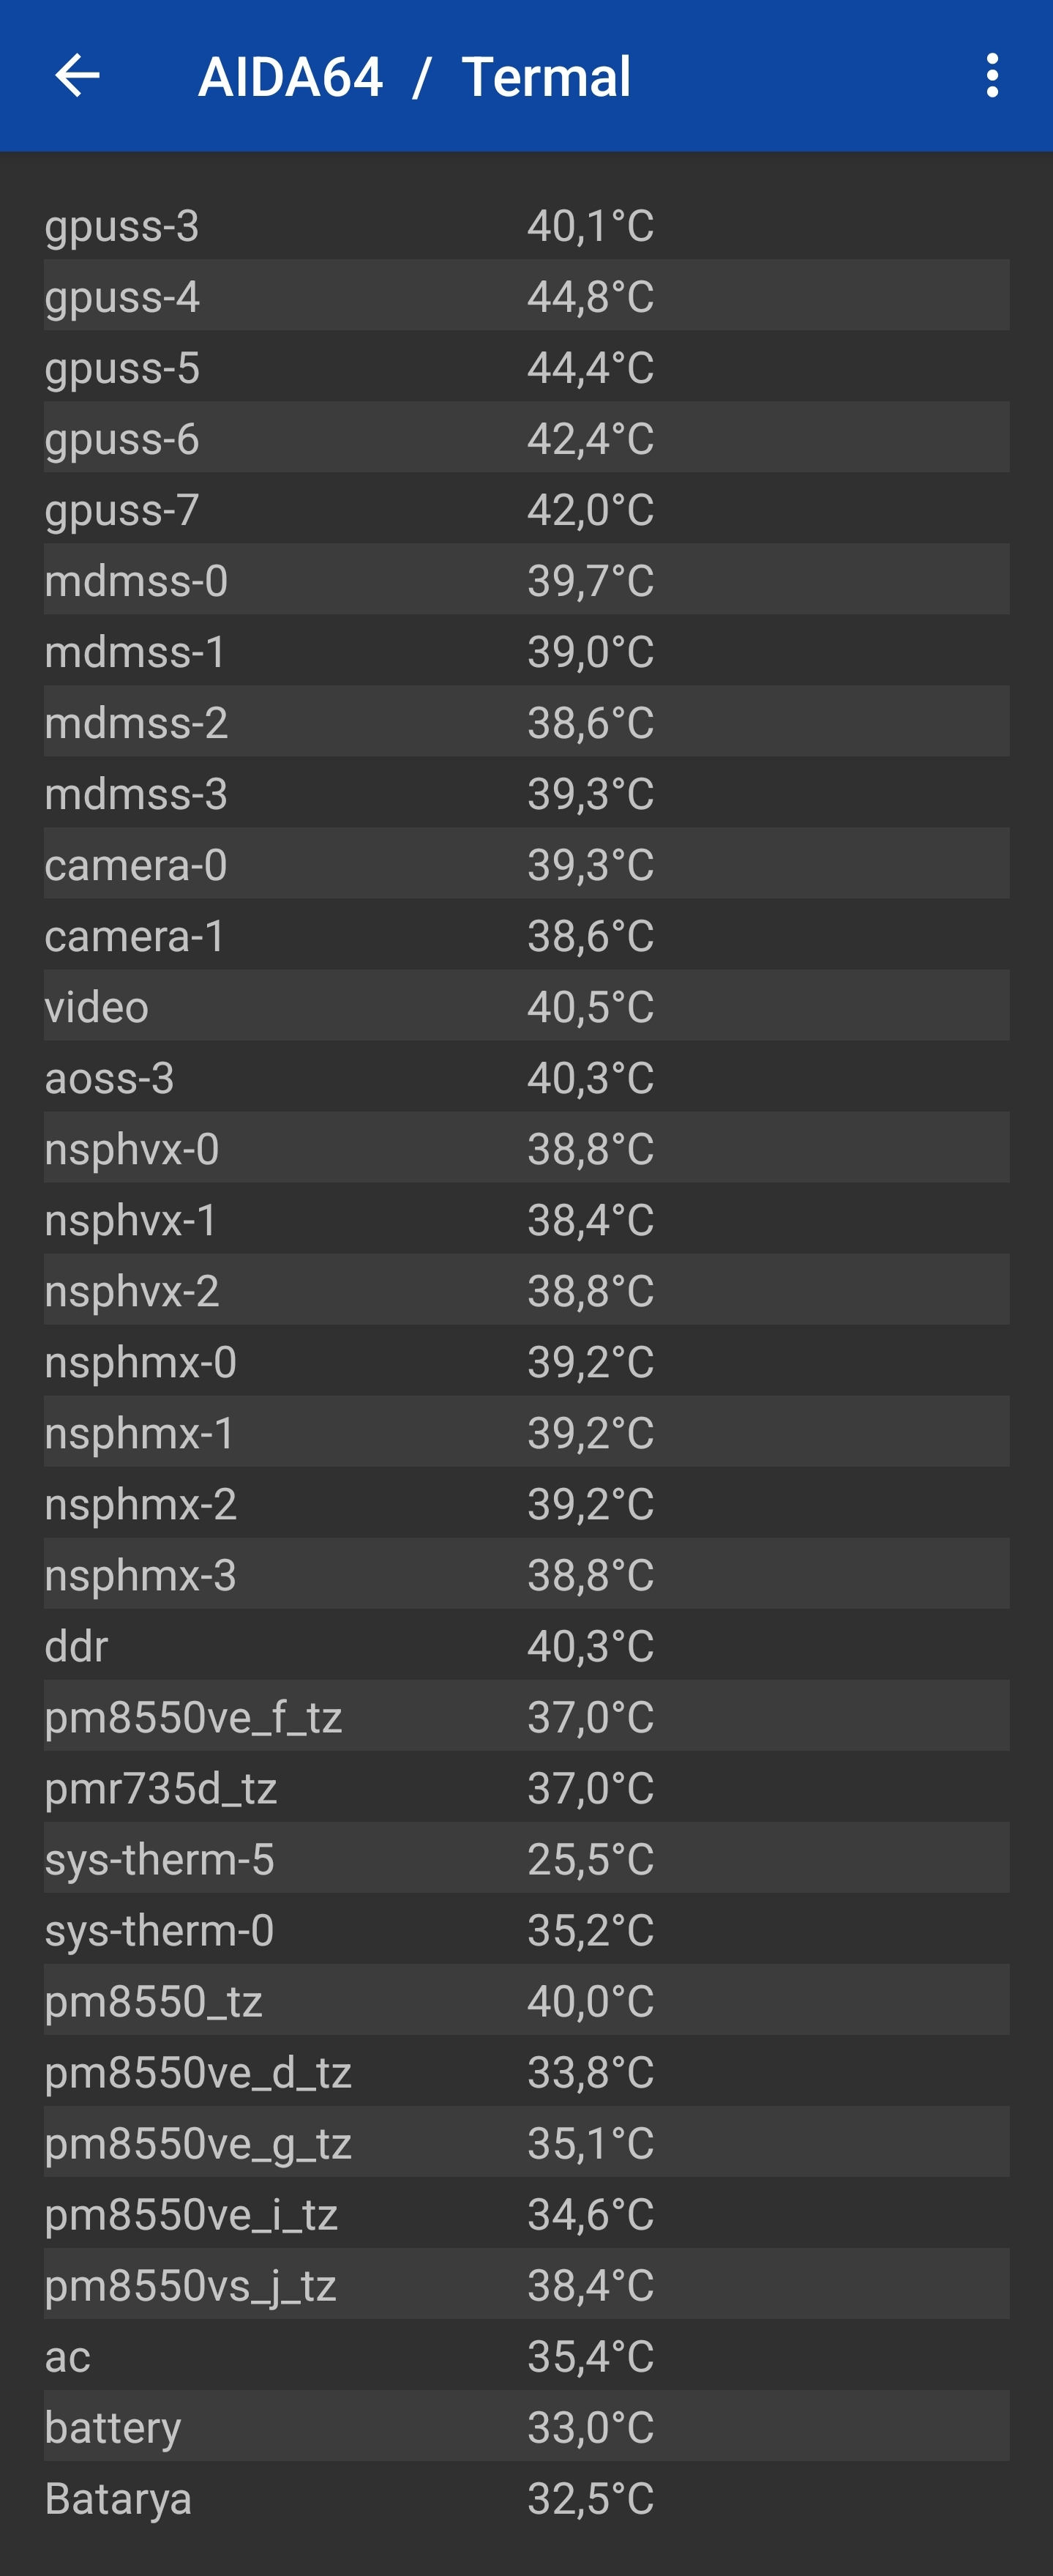Select the nsphvx-1 row

(527, 1219)
